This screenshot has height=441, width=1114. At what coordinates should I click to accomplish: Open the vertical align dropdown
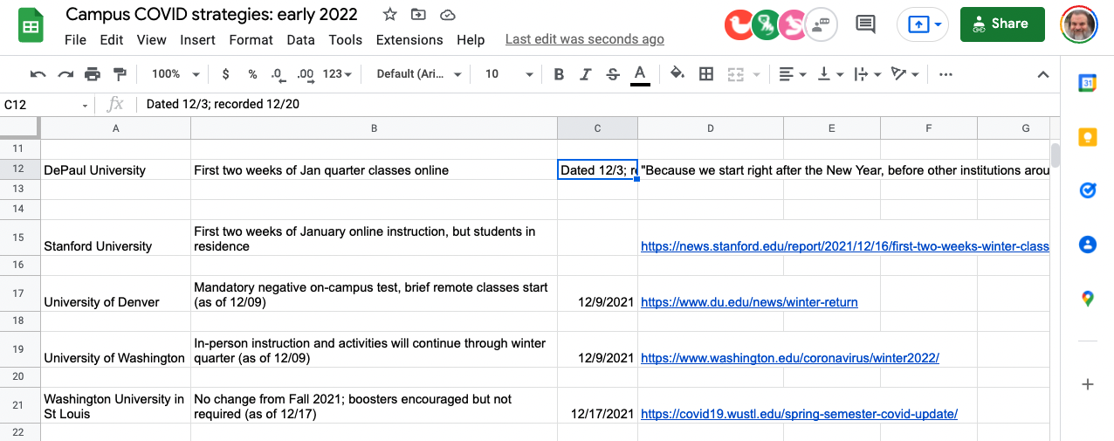[829, 74]
